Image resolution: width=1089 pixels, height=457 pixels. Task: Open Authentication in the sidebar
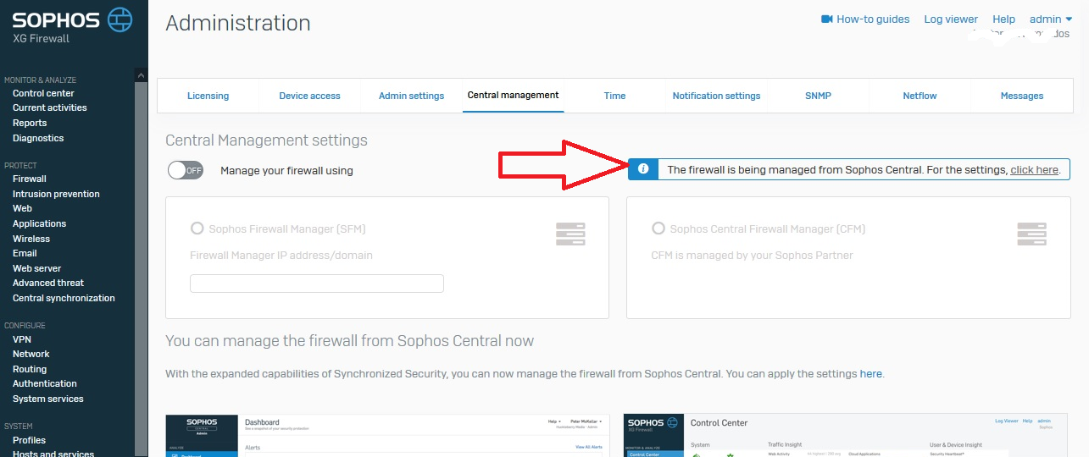[45, 383]
